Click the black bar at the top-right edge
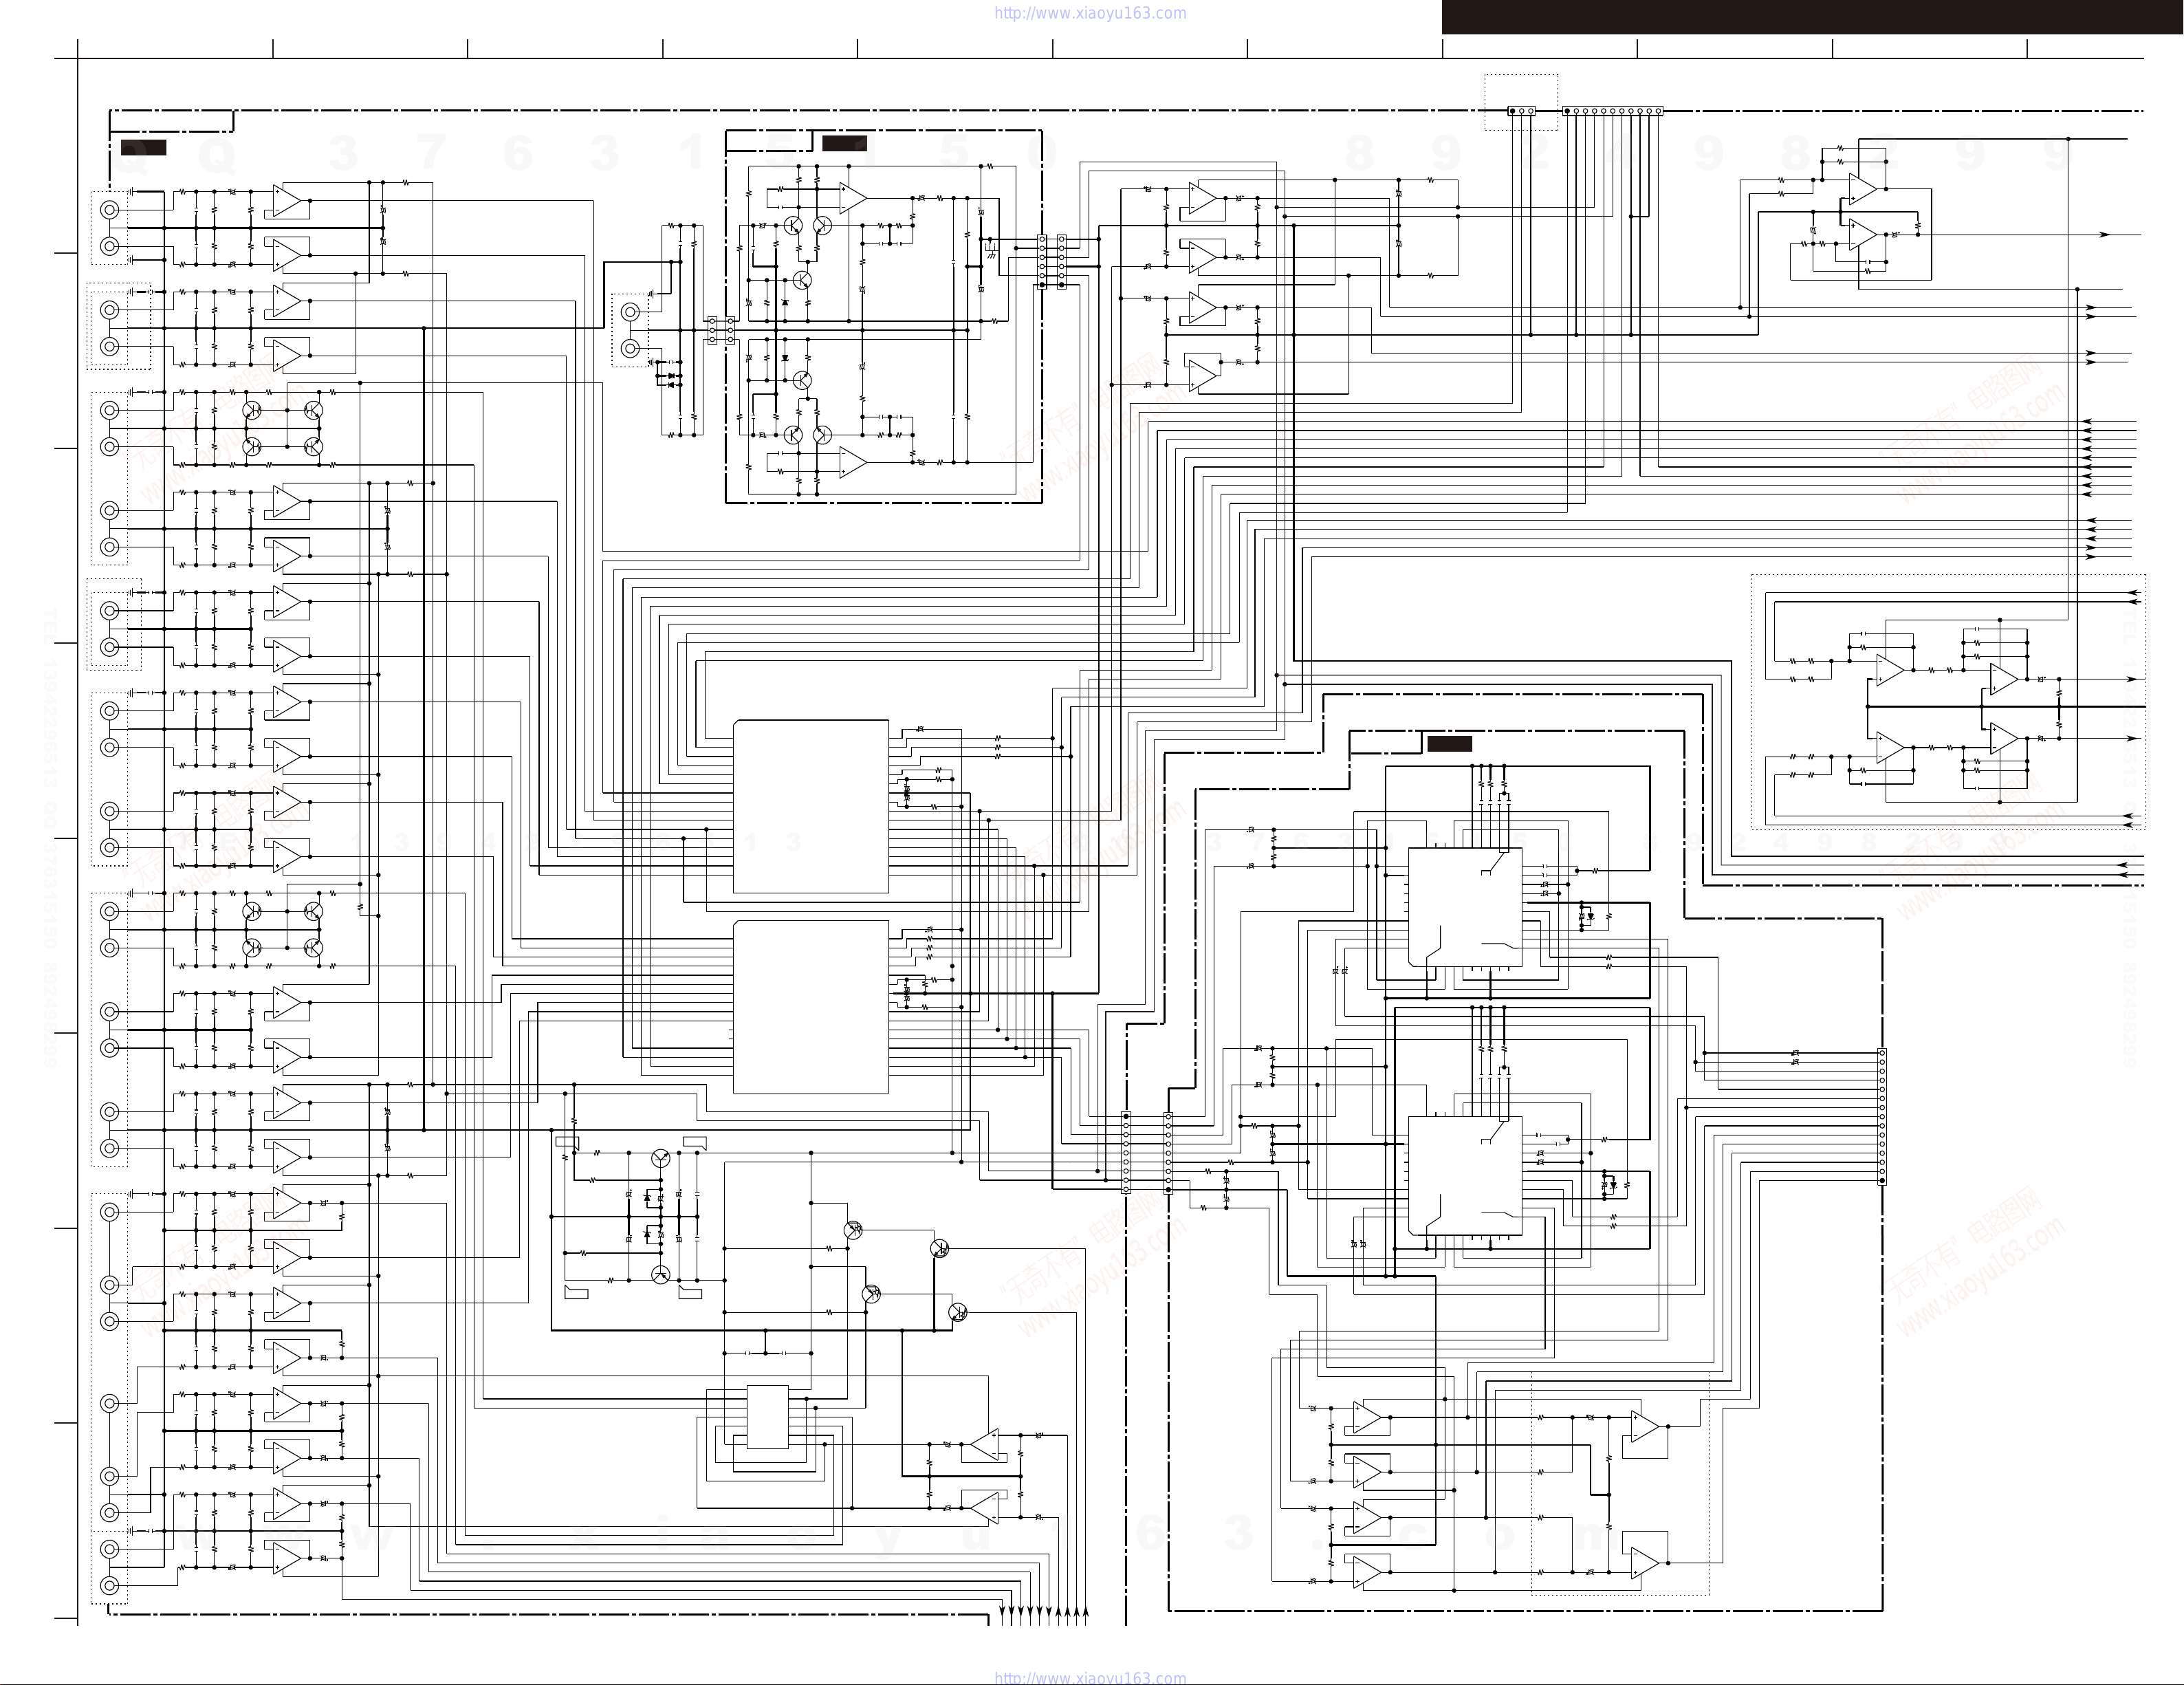This screenshot has height=1685, width=2184. tap(1812, 16)
